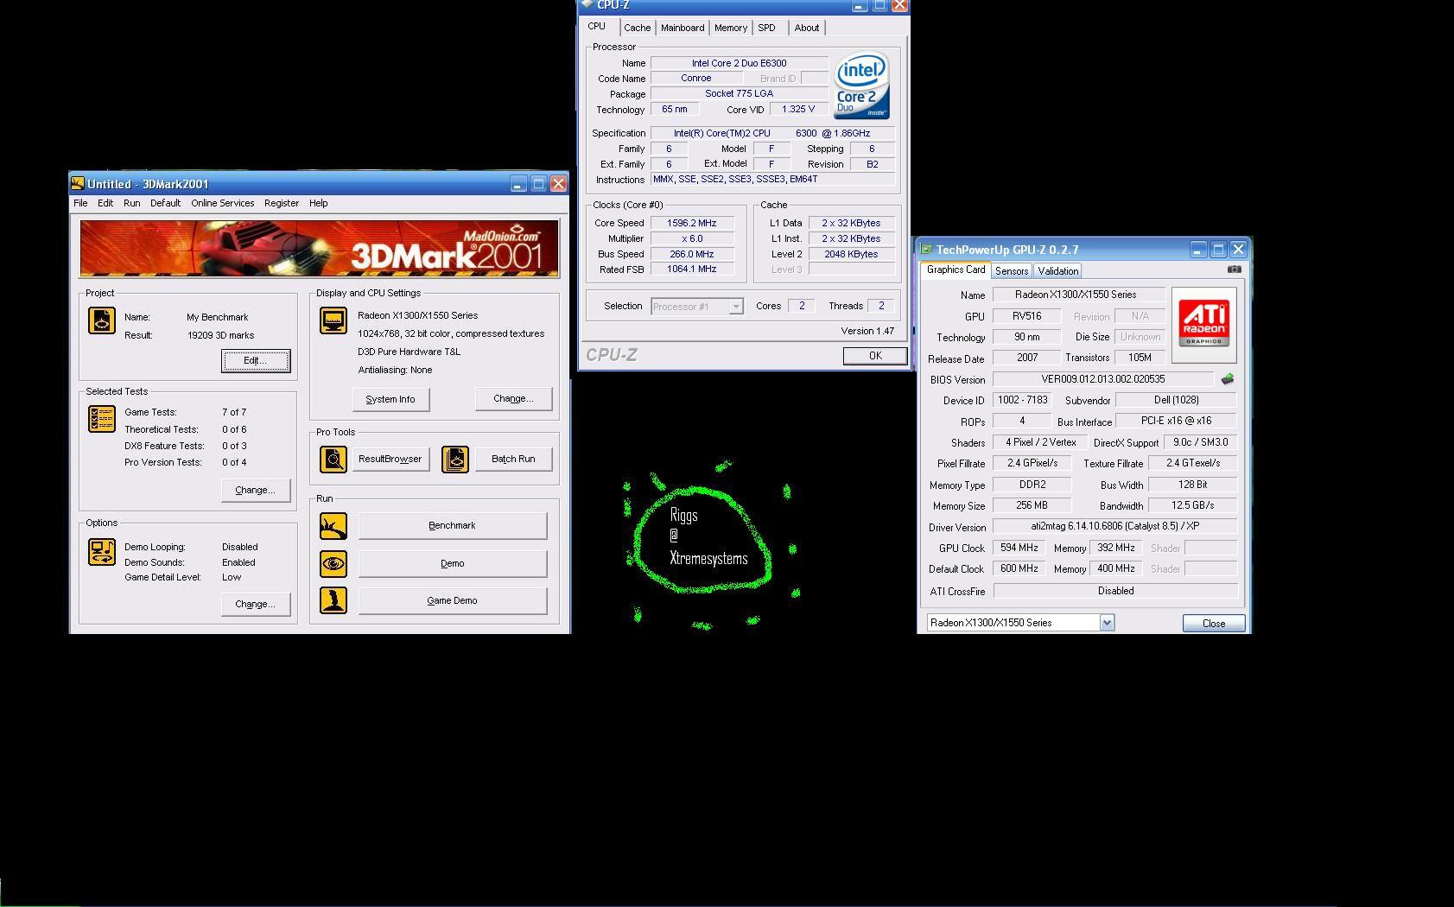Screen dimensions: 1454x907
Task: Click the MadOnion 3DMark2001 banner
Action: [x=320, y=248]
